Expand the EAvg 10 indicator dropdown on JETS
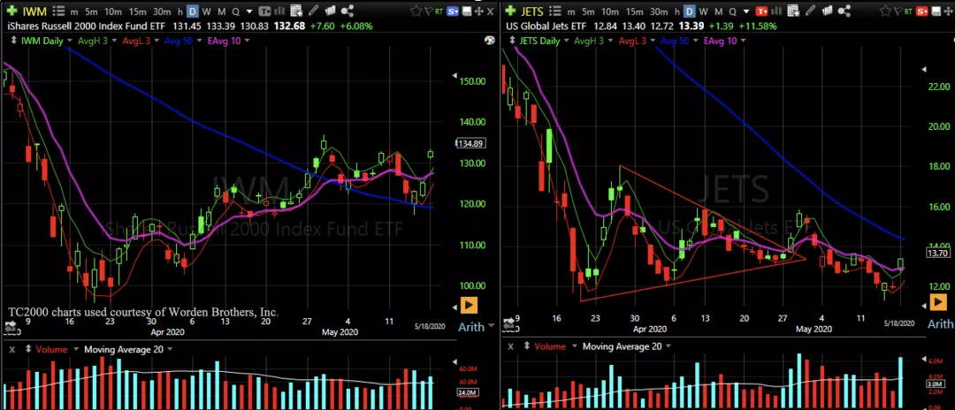Image resolution: width=955 pixels, height=410 pixels. click(743, 42)
